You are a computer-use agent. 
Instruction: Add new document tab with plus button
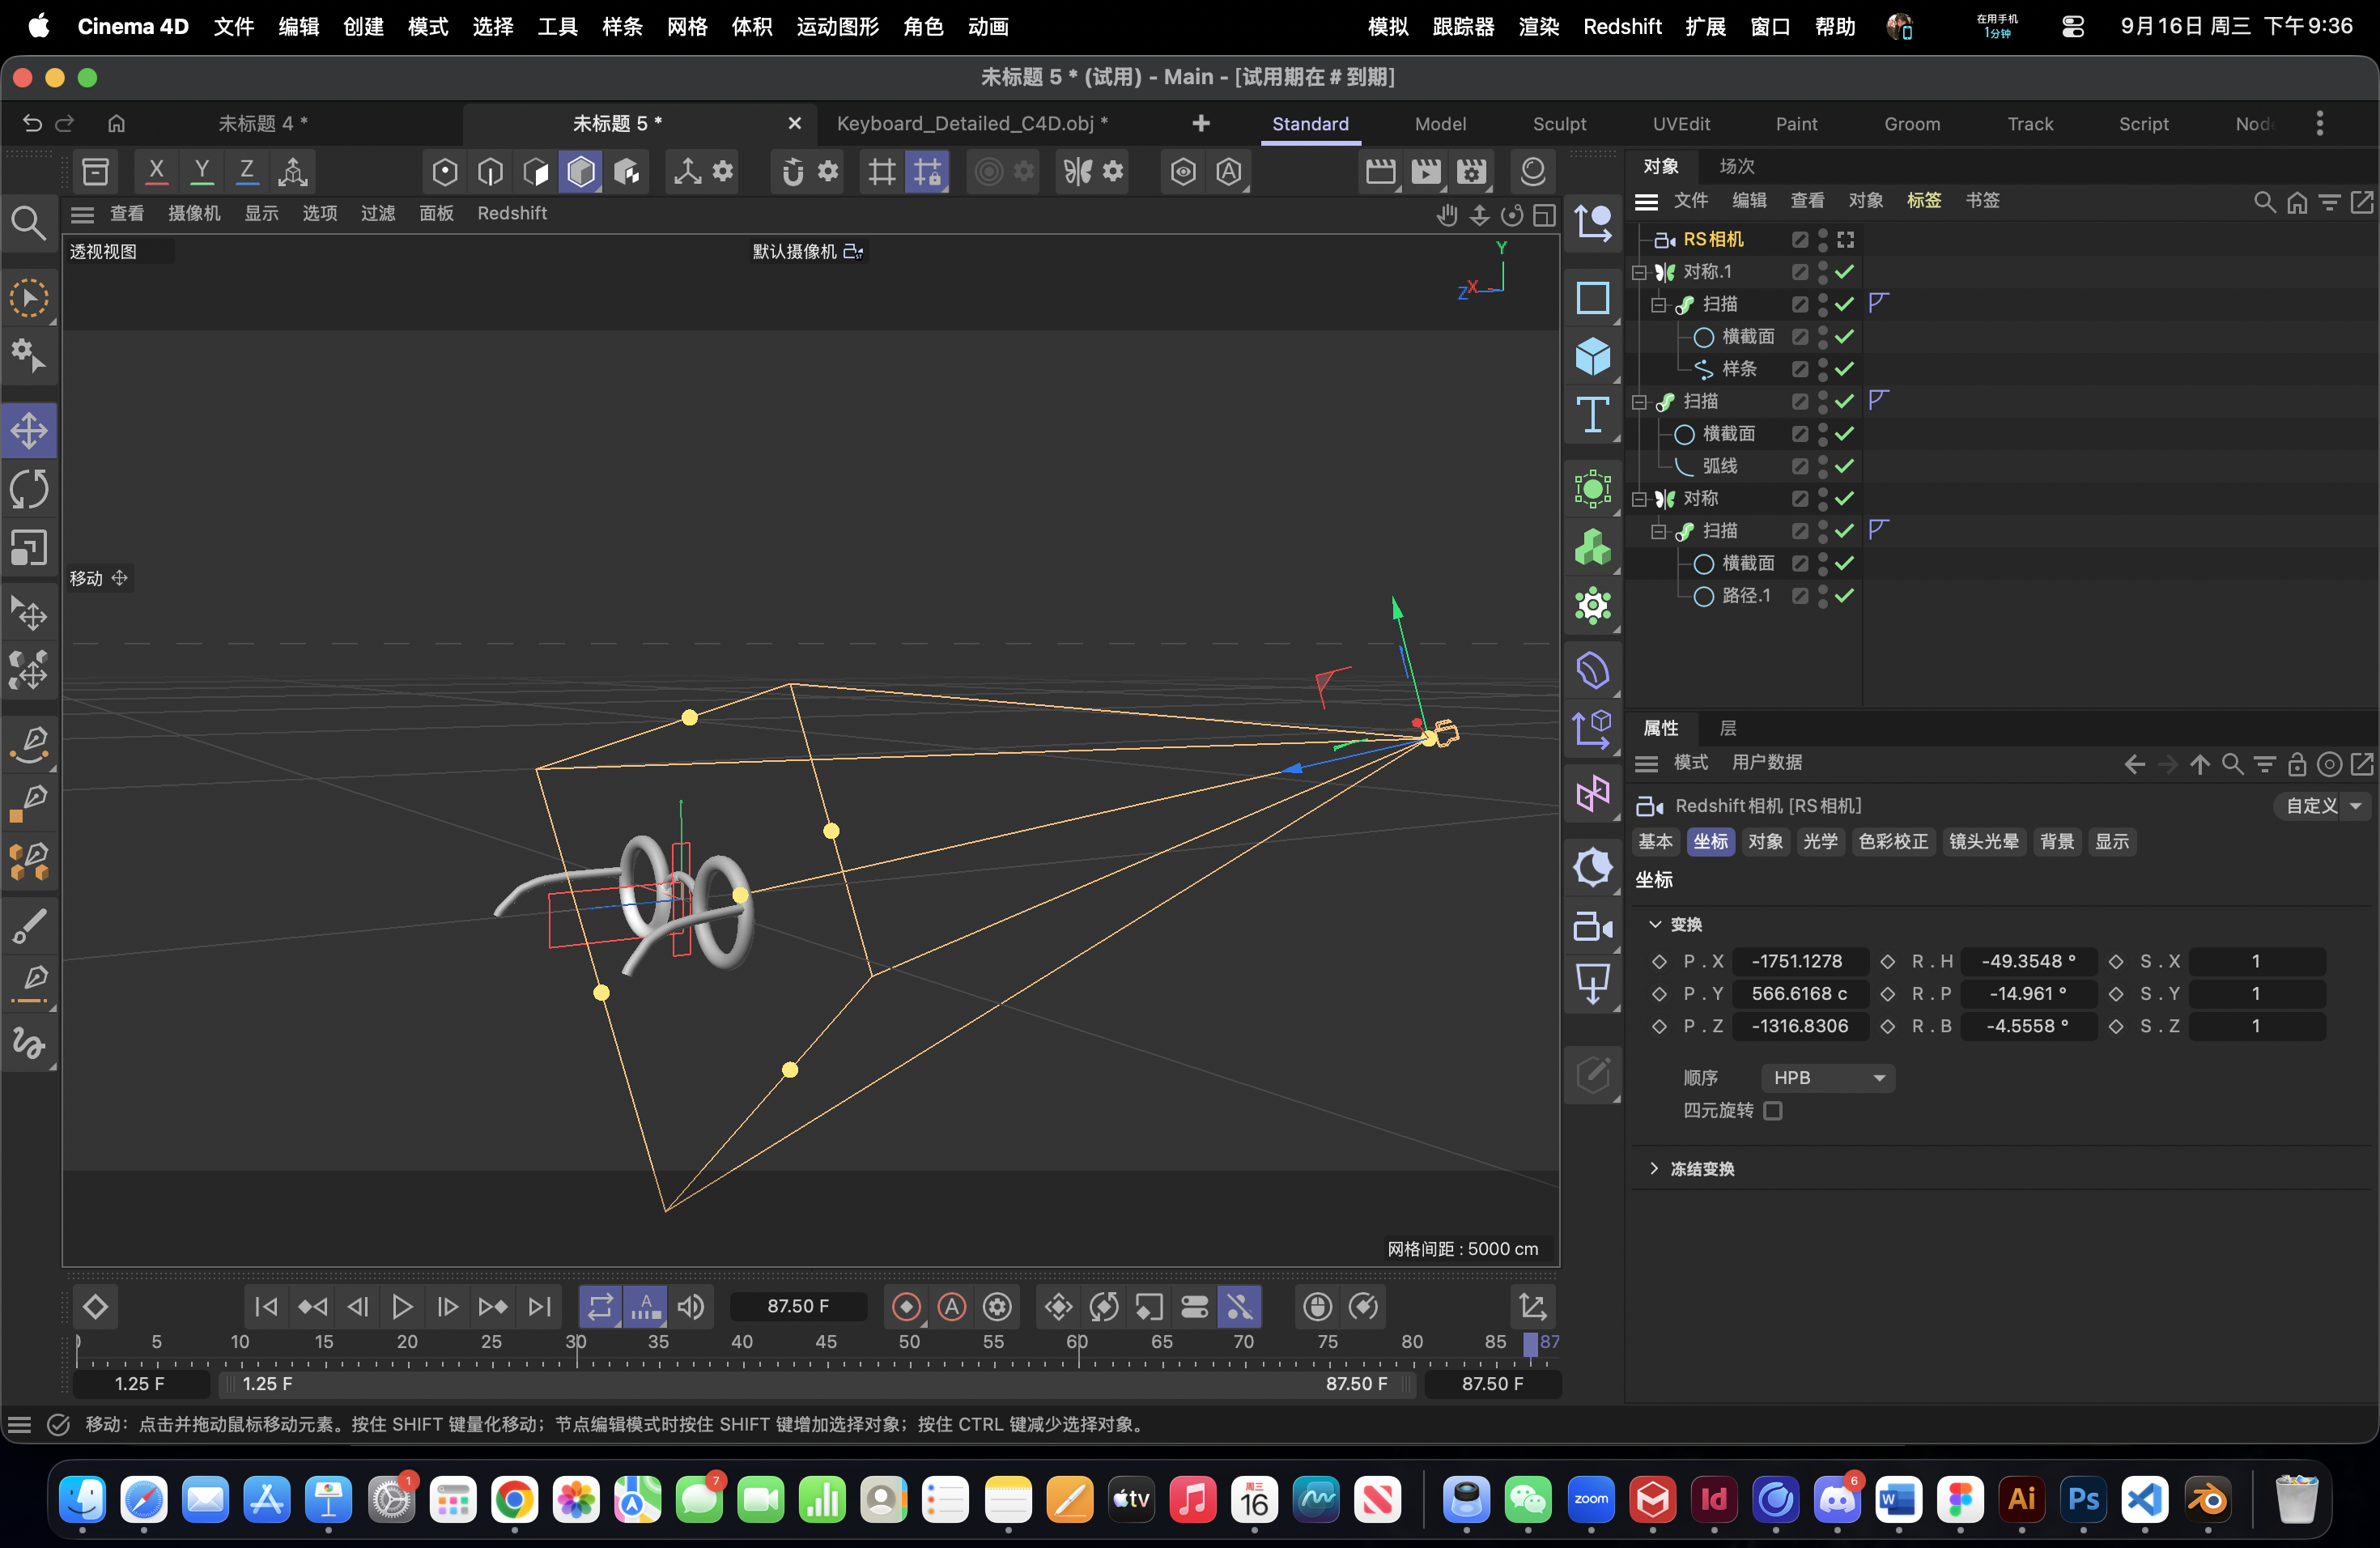1201,123
